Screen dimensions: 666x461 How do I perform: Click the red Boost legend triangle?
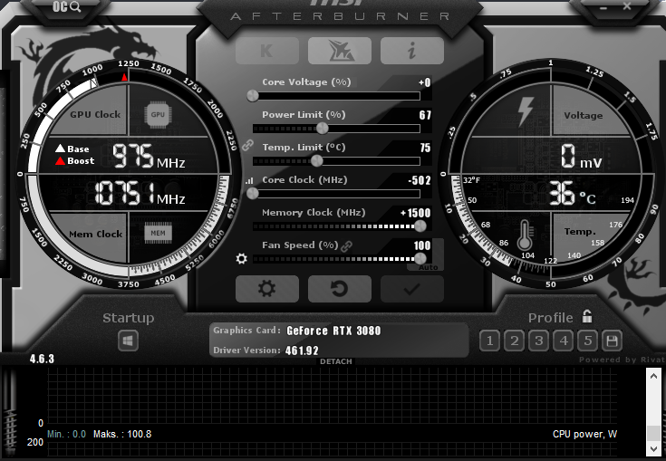point(61,160)
